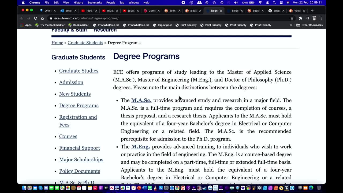
Task: Open the Try the Bookmarklet bookmark
Action: pos(50,25)
